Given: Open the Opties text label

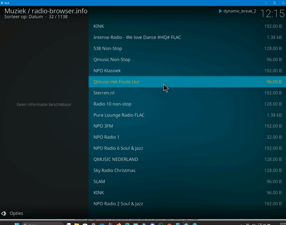Looking at the screenshot, I should pos(16,214).
